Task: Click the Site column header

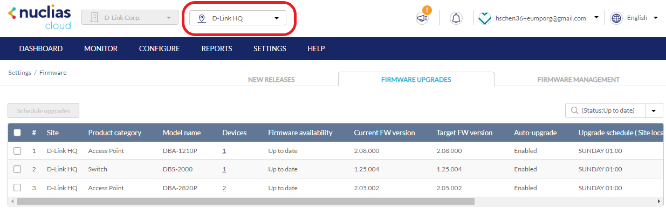Action: (53, 133)
